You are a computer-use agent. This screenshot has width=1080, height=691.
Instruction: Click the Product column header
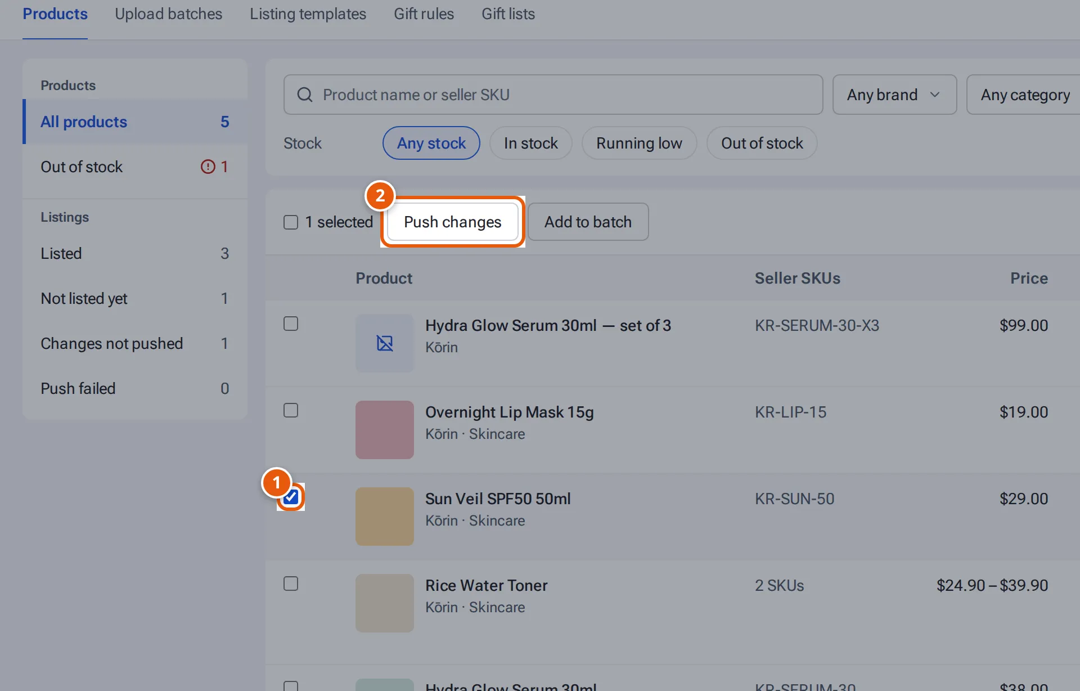click(384, 278)
